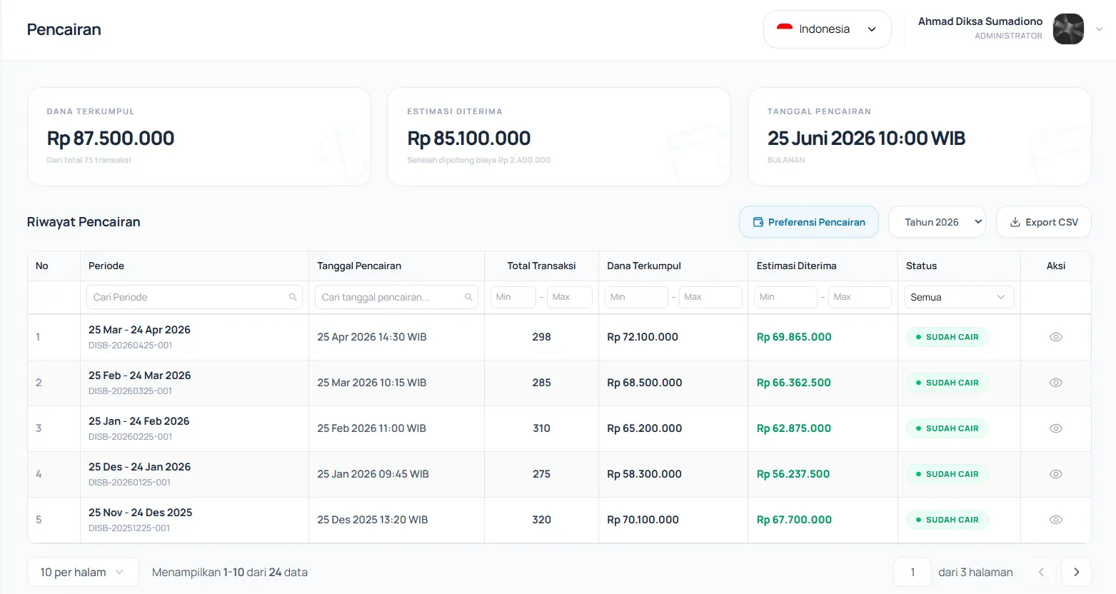The image size is (1116, 594).
Task: Click the page number input showing 1
Action: (913, 572)
